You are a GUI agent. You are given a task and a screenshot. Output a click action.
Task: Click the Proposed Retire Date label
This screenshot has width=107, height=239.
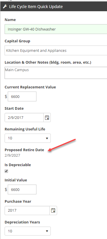coord(24,150)
